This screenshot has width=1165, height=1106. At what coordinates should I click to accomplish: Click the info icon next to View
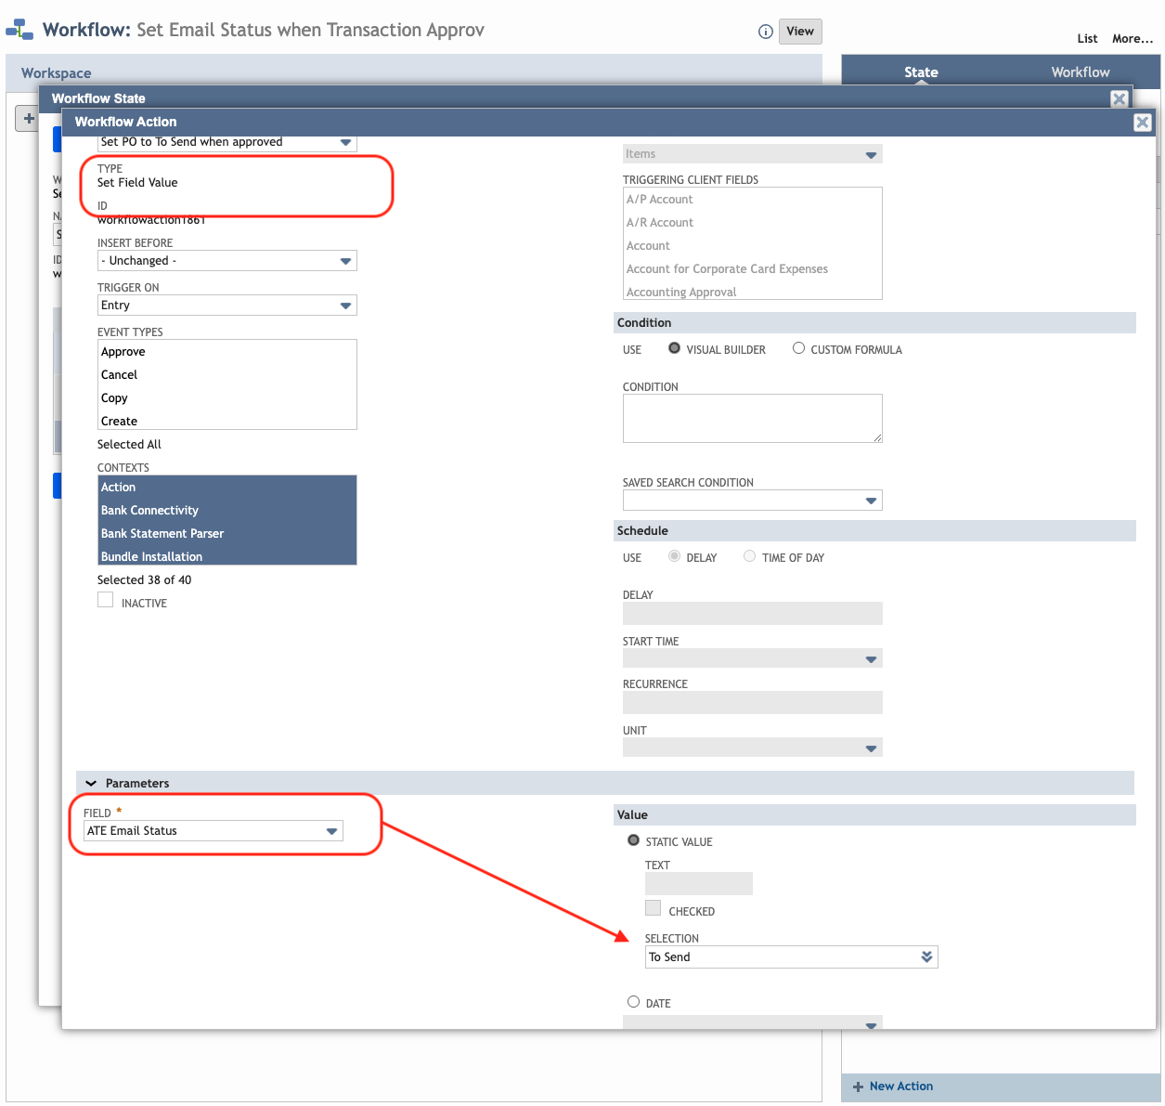(x=766, y=32)
